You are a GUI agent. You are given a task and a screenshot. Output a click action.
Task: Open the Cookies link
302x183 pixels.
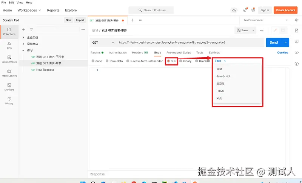(x=283, y=52)
